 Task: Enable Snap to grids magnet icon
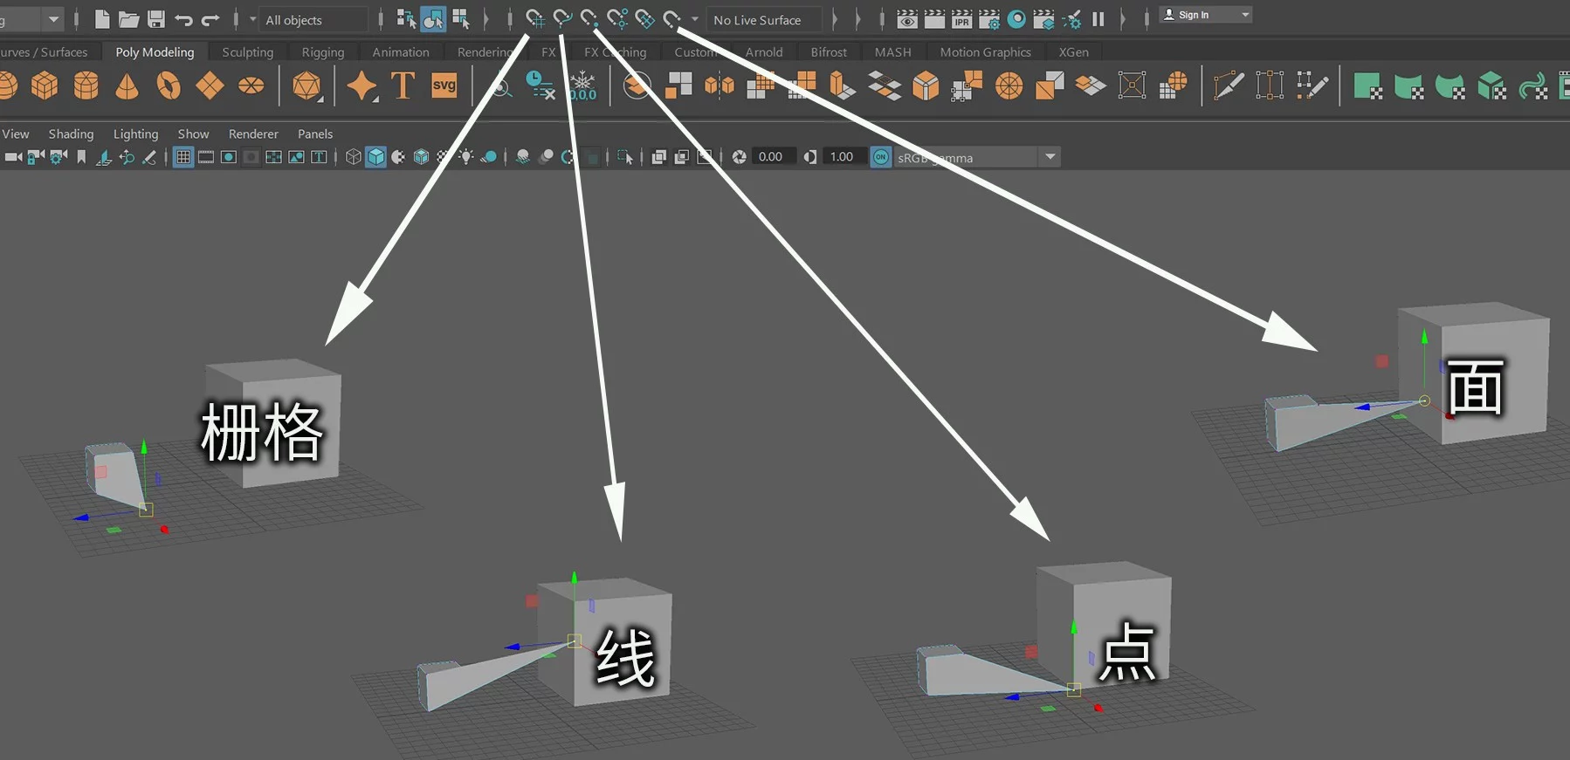click(534, 19)
